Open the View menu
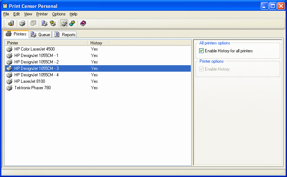 (28, 14)
